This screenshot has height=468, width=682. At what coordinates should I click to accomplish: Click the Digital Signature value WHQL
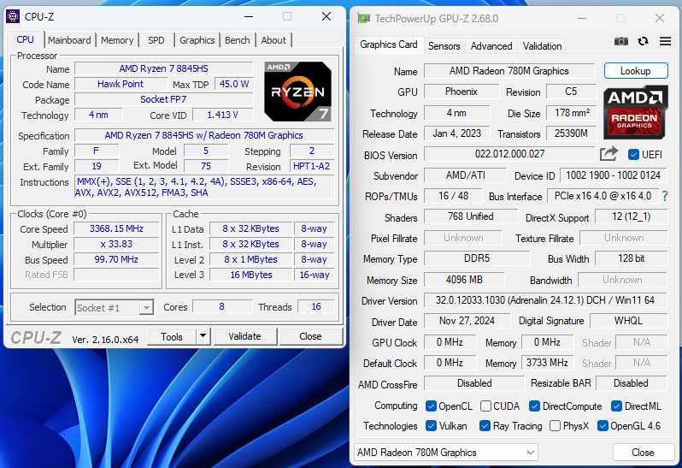pyautogui.click(x=628, y=321)
